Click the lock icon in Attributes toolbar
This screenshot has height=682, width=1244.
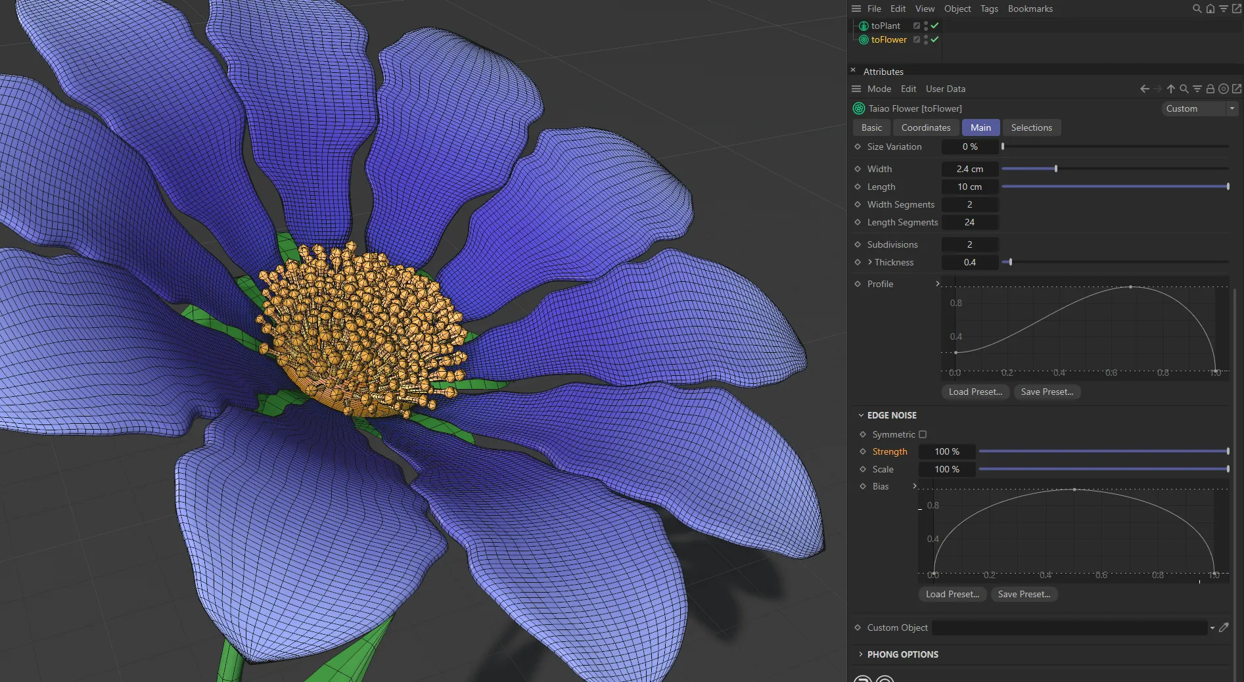pos(1211,89)
